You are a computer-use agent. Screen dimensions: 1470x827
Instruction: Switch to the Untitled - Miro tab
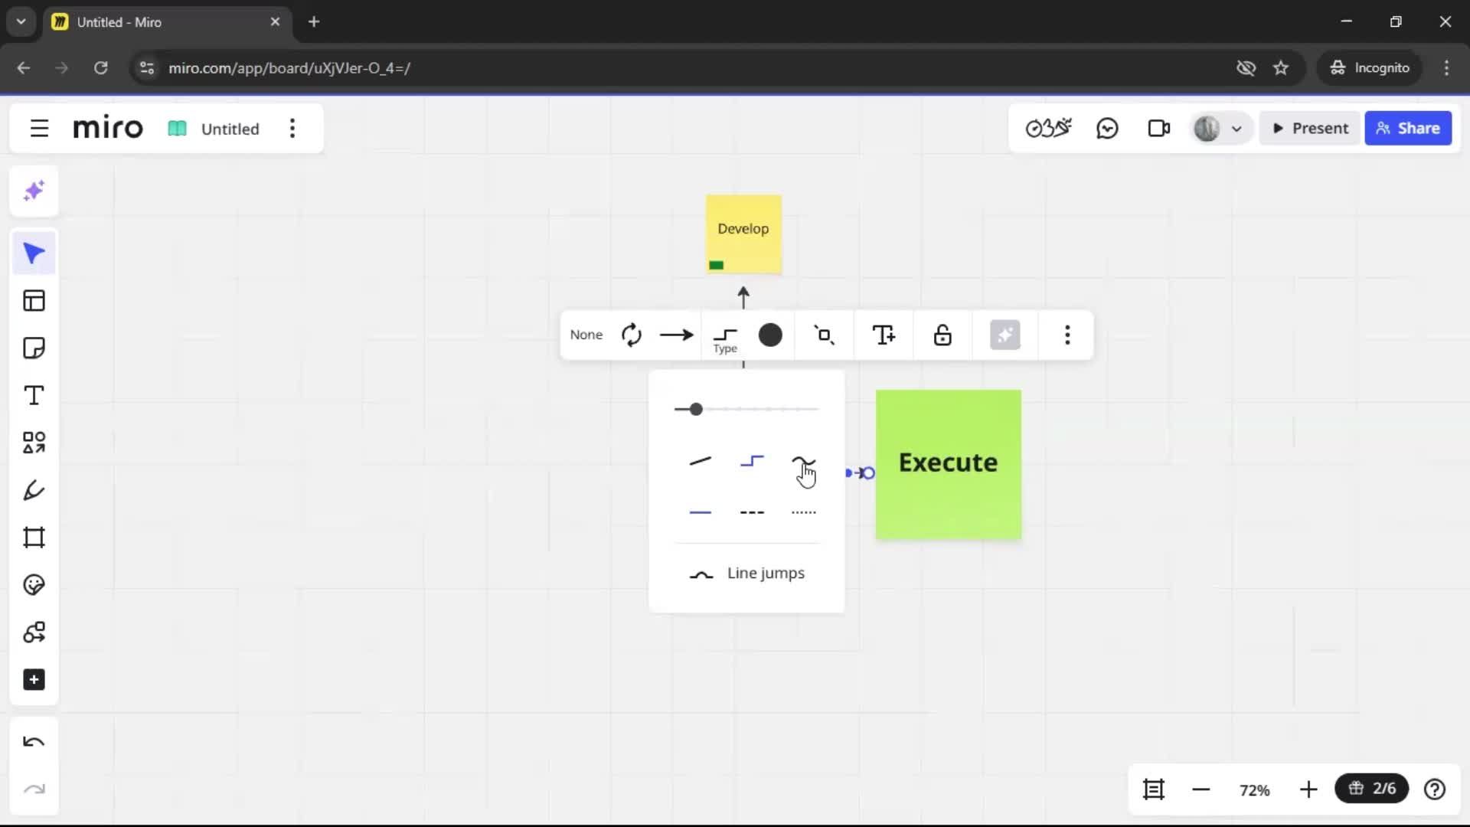pos(167,22)
